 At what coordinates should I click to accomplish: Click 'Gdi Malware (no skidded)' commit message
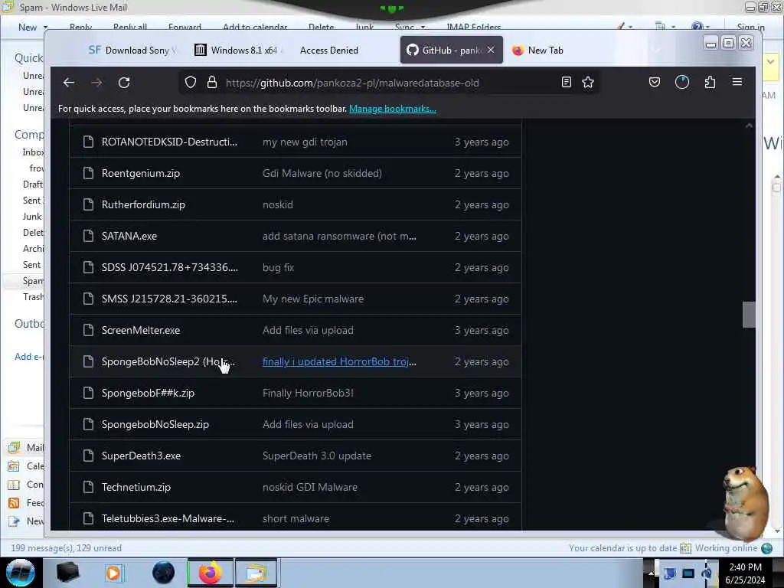pyautogui.click(x=322, y=174)
